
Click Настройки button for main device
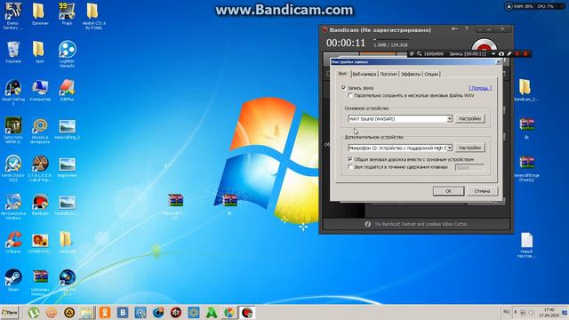[x=469, y=118]
